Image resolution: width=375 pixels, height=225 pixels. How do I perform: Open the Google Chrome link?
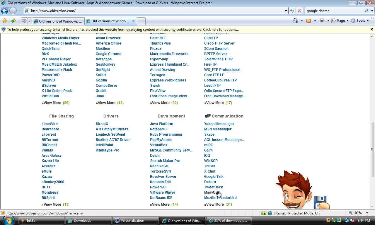(108, 54)
